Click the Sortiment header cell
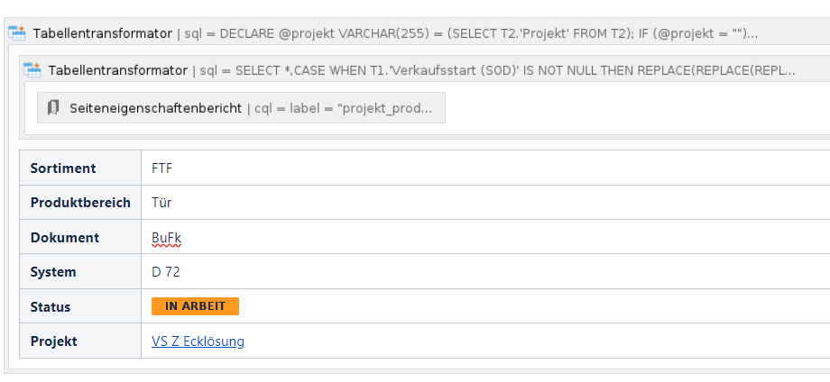The height and width of the screenshot is (382, 830). pyautogui.click(x=80, y=168)
